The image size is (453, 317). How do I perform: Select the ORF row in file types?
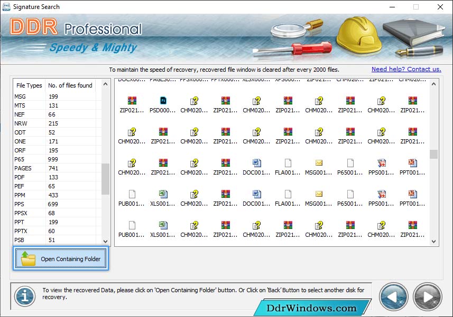click(x=57, y=150)
